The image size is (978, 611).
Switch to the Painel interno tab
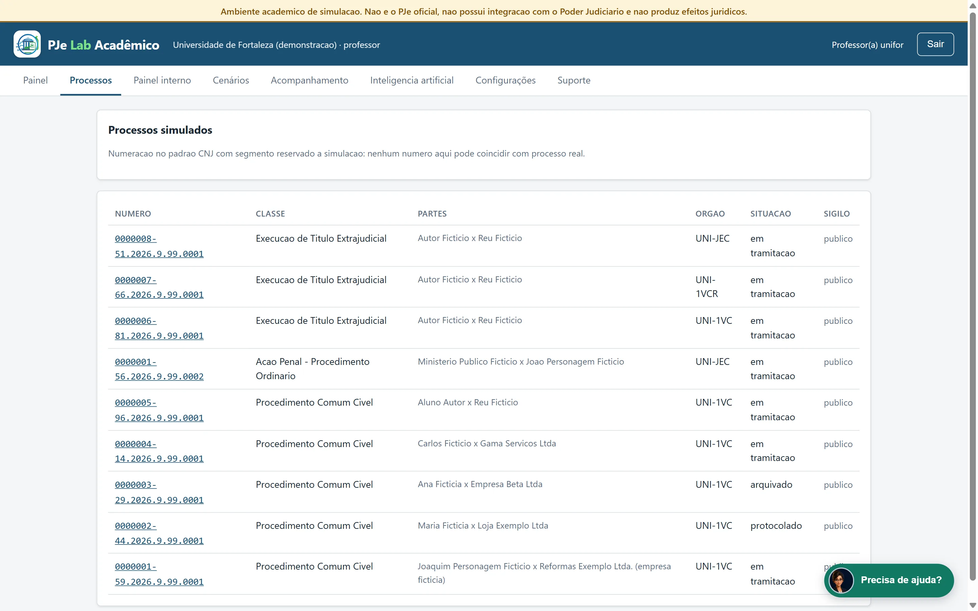point(162,80)
